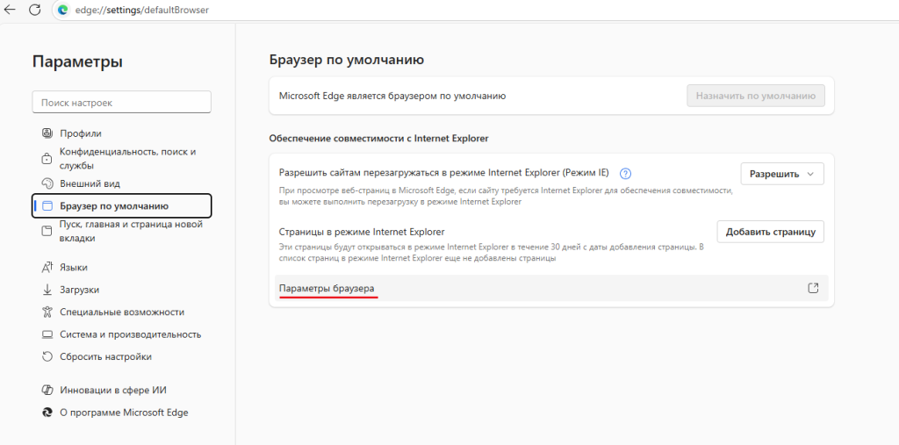899x445 pixels.
Task: Click the Edge logo beside О программе
Action: pyautogui.click(x=47, y=413)
